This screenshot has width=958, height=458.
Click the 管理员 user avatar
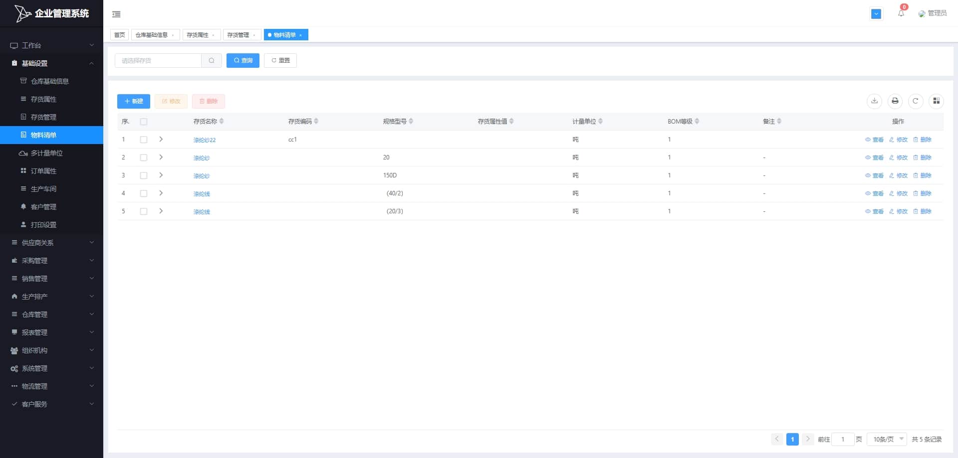(x=922, y=14)
